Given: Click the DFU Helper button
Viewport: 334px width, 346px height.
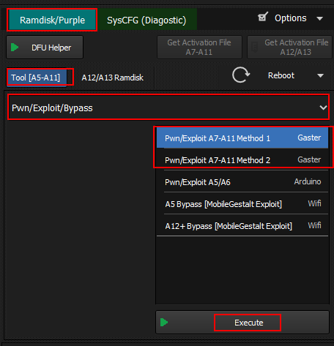Looking at the screenshot, I should click(x=45, y=48).
